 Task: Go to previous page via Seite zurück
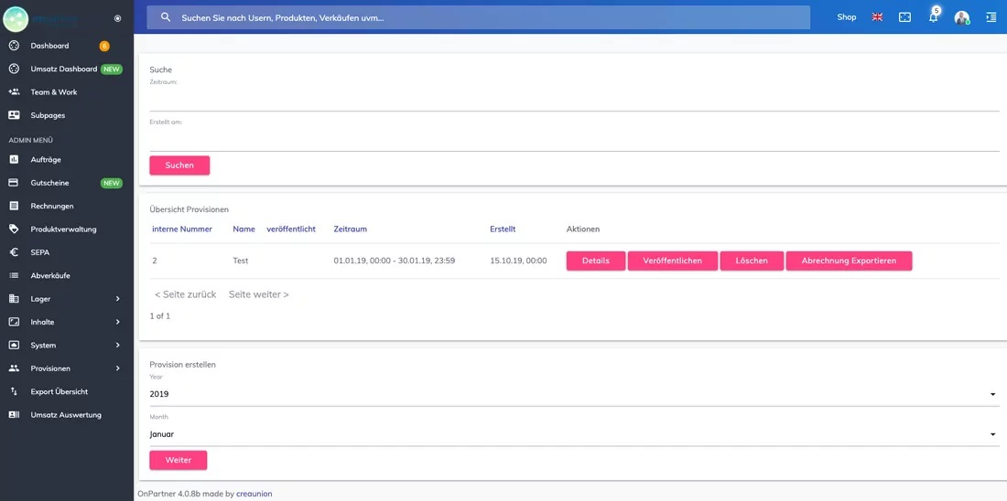tap(186, 294)
